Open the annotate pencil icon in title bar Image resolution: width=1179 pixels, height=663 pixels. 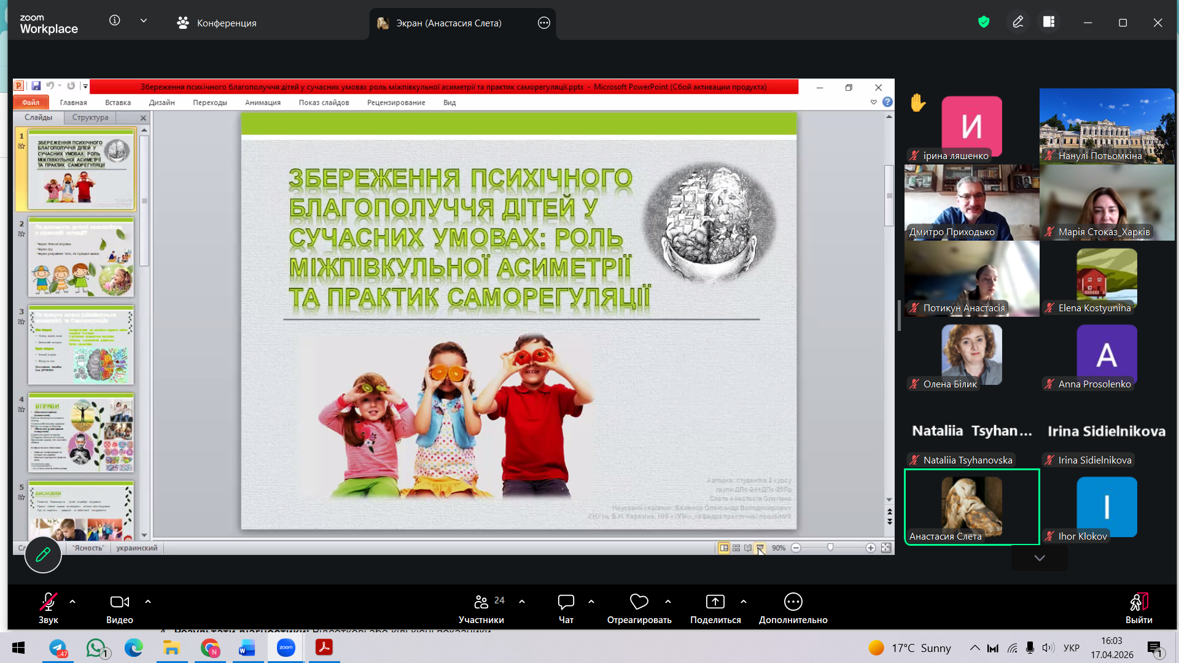coord(1018,22)
